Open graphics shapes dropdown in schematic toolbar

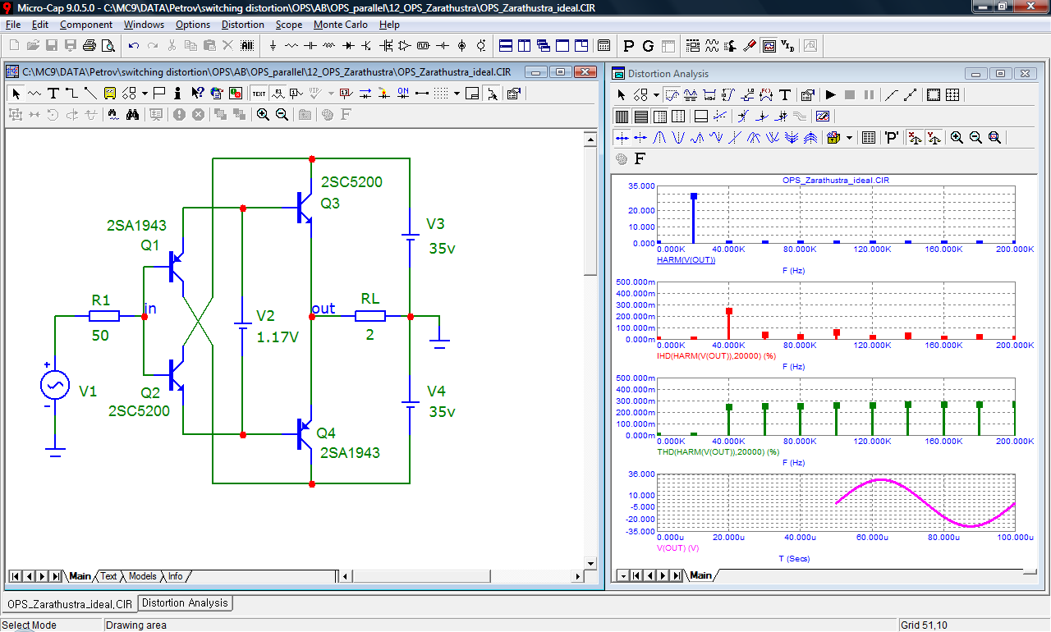click(145, 94)
